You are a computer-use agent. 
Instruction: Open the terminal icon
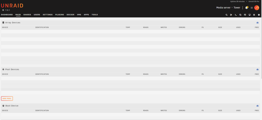[236, 15]
